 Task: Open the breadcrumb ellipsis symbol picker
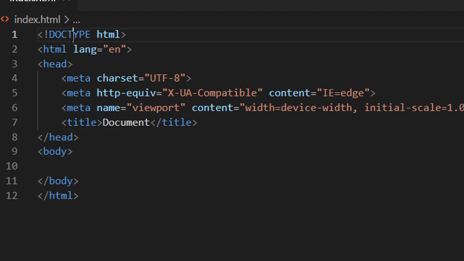pos(76,20)
